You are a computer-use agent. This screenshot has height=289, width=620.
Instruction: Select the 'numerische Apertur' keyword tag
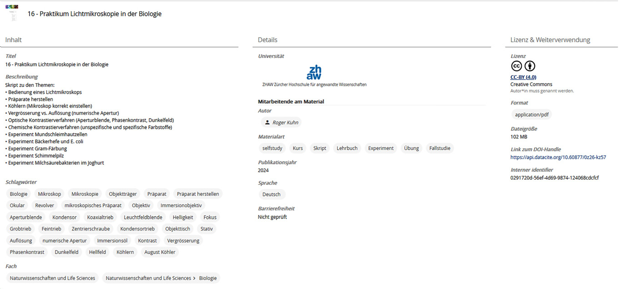point(65,241)
